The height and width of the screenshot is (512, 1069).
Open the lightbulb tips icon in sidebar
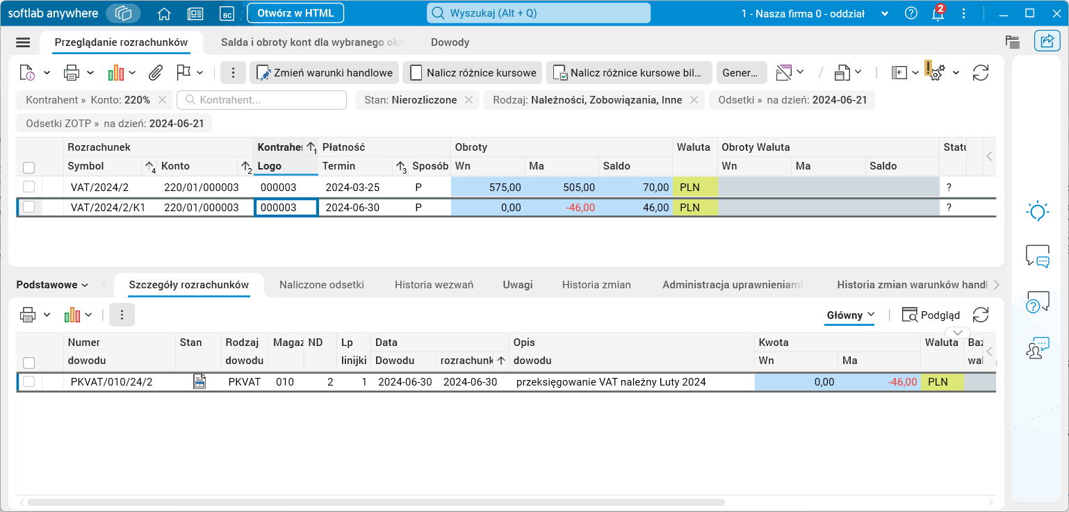1038,211
